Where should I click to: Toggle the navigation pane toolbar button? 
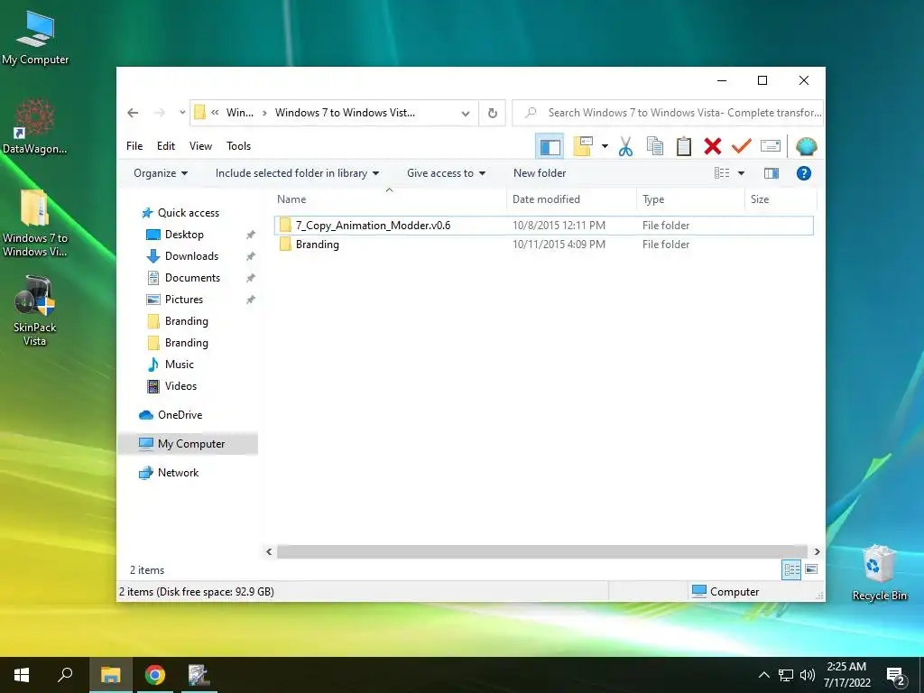550,147
